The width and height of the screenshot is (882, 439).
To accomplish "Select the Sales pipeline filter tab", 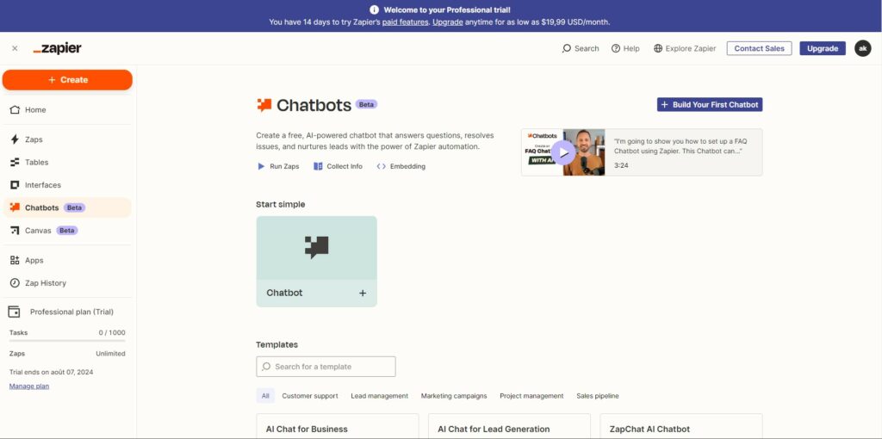I will click(598, 396).
